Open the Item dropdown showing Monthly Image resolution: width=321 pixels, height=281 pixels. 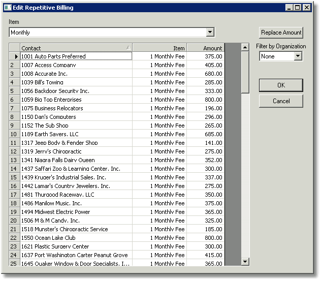tap(210, 32)
